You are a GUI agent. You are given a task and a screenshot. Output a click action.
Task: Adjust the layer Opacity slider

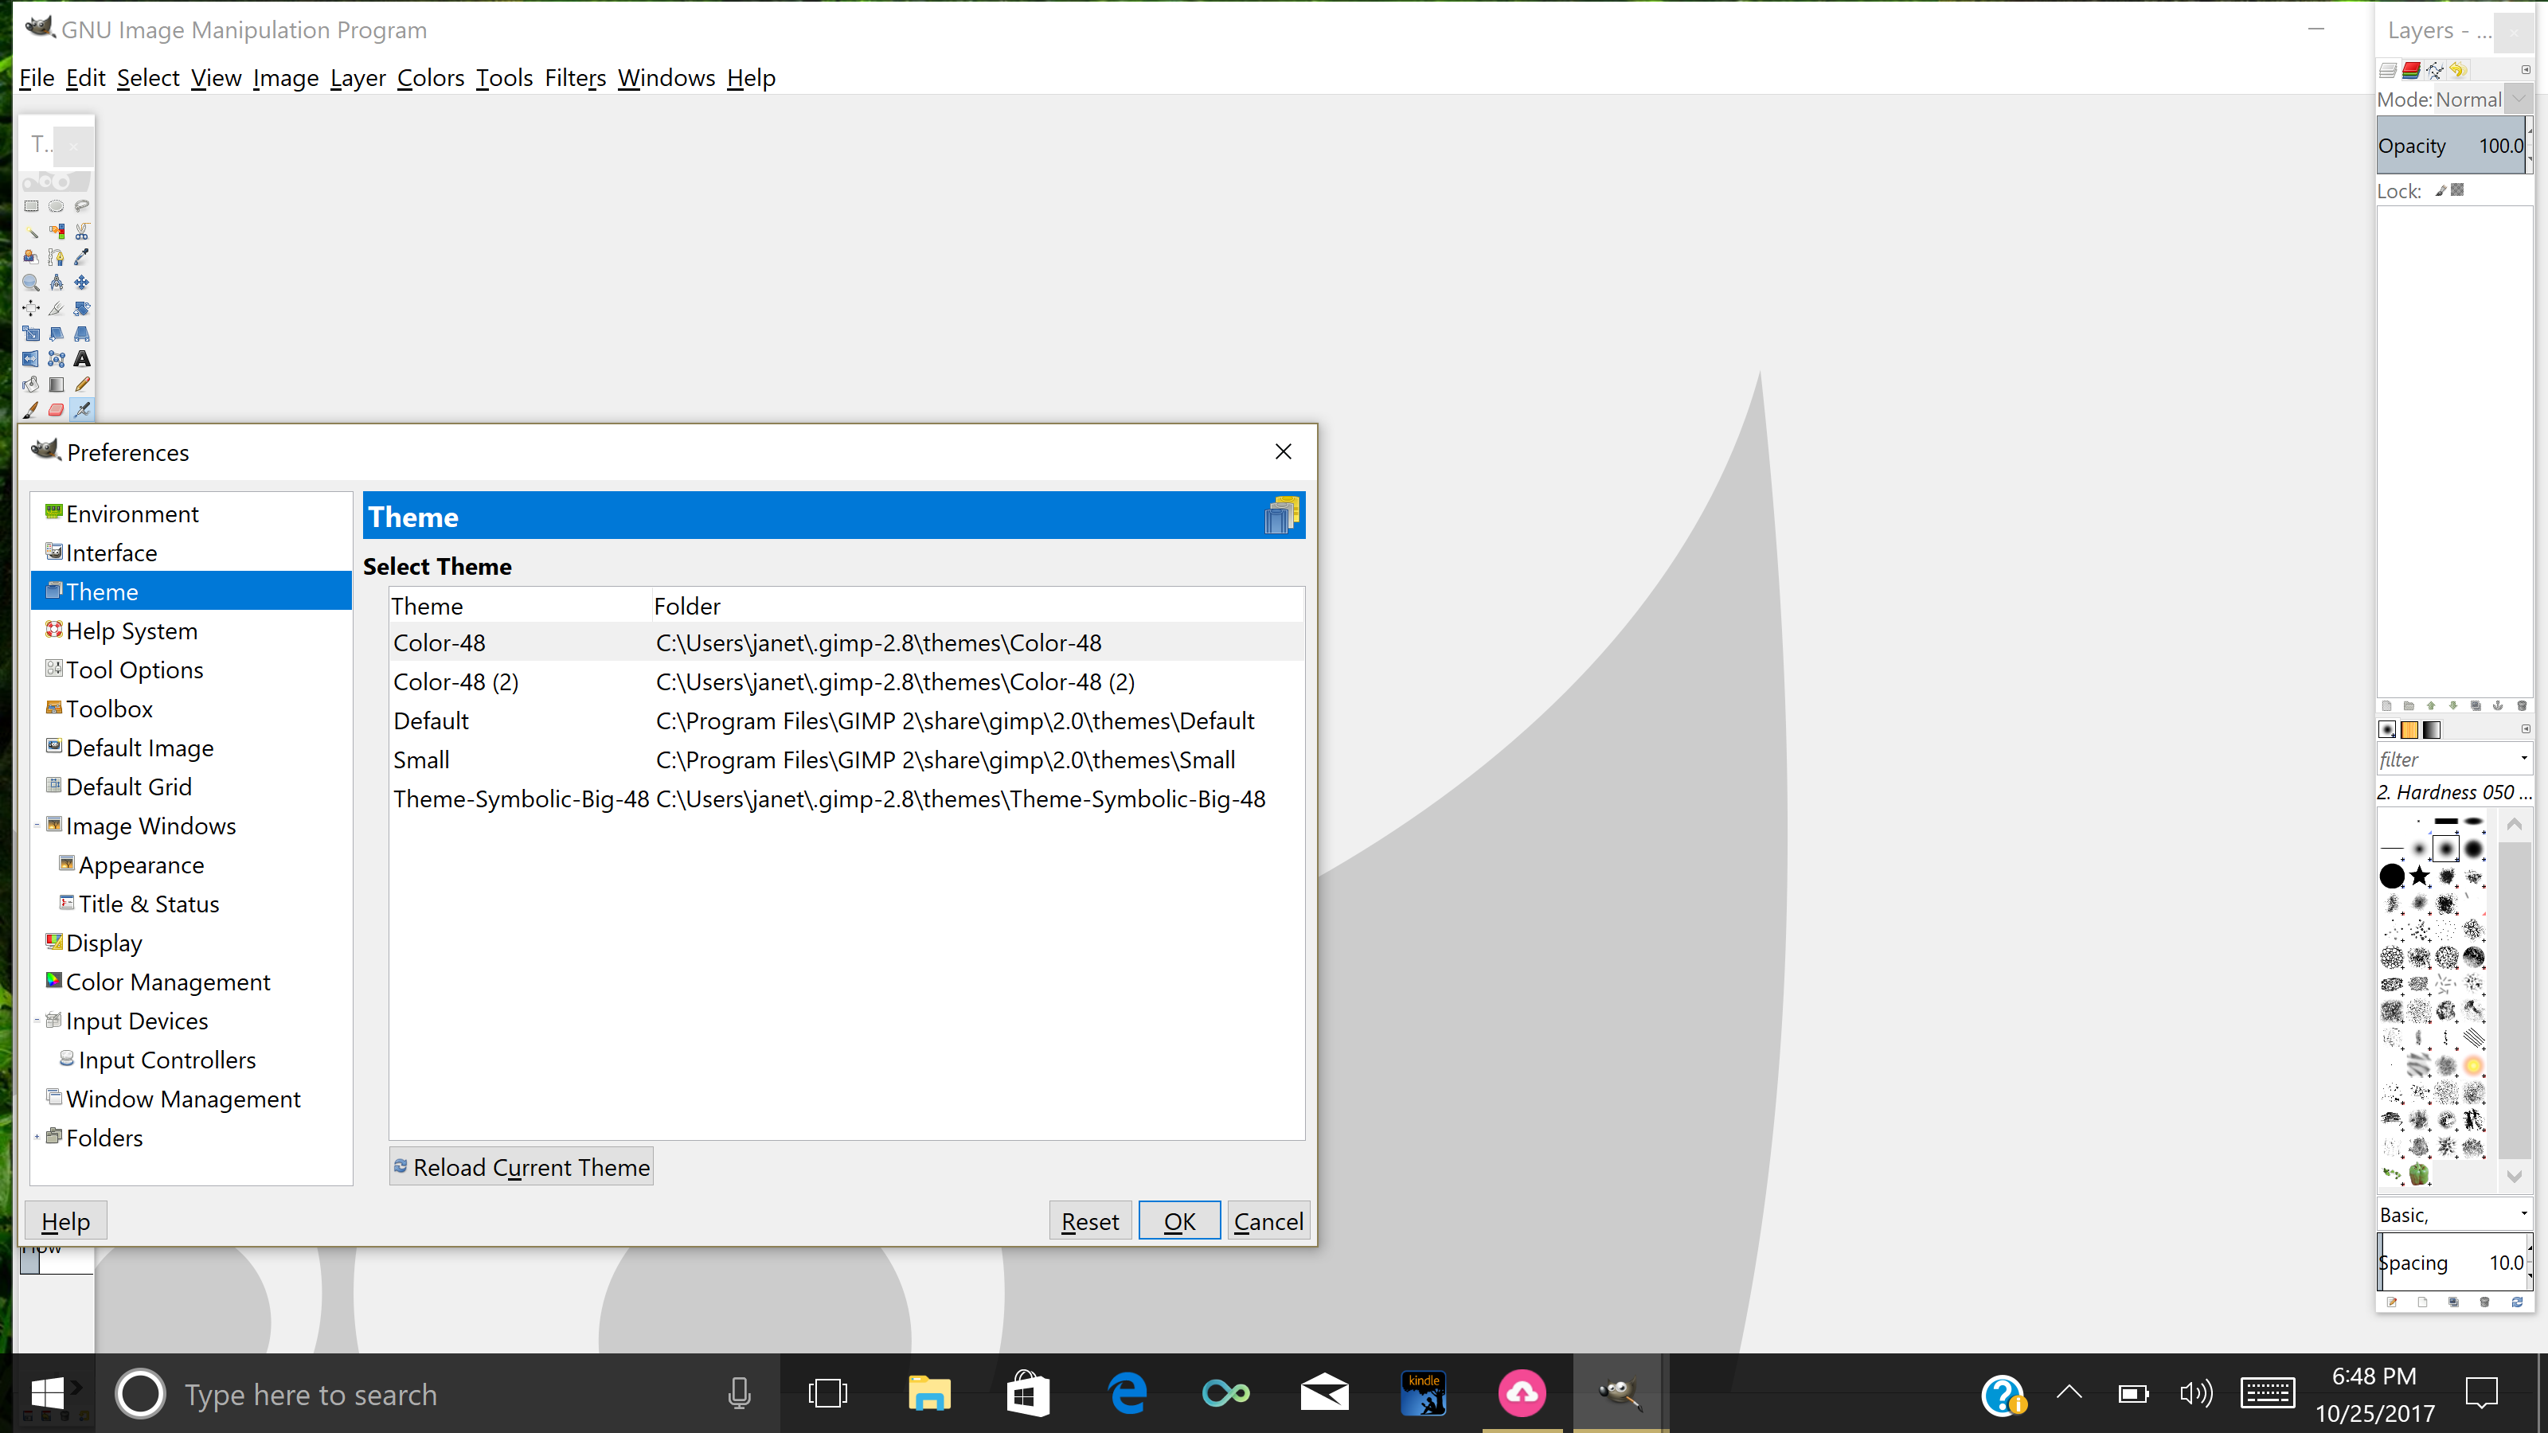(2451, 146)
